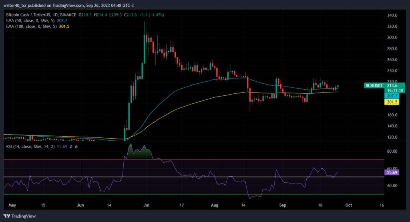Click the Oct label on time axis

349,205
